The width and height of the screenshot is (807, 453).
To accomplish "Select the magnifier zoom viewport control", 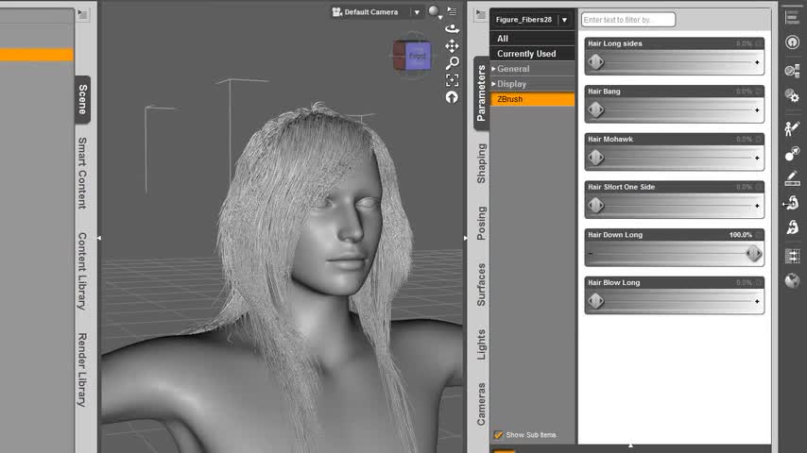I will 452,62.
